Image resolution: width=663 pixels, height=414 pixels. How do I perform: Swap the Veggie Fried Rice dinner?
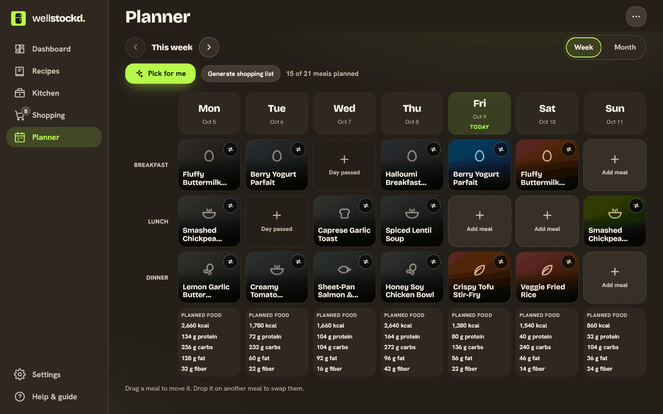569,262
